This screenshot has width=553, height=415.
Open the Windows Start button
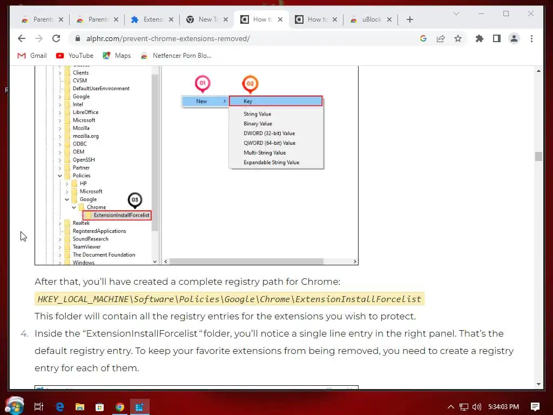(15, 406)
